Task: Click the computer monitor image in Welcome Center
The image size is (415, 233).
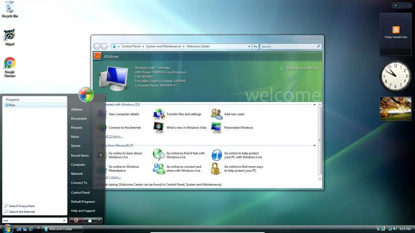Action: (x=114, y=78)
